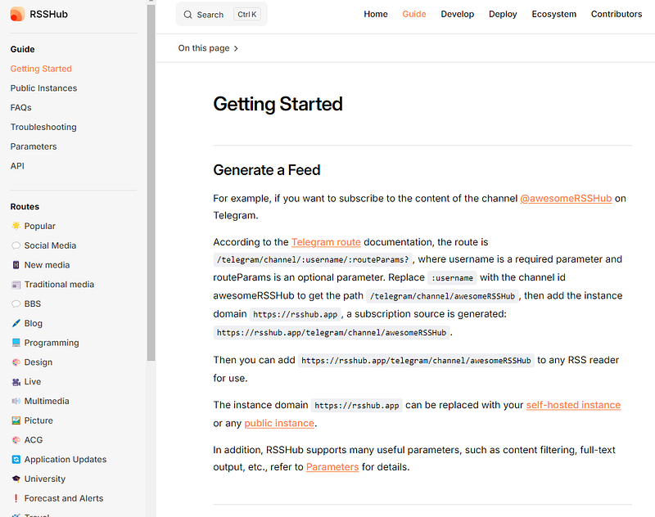This screenshot has height=517, width=655.
Task: Open the Popular routes entry
Action: click(x=39, y=226)
